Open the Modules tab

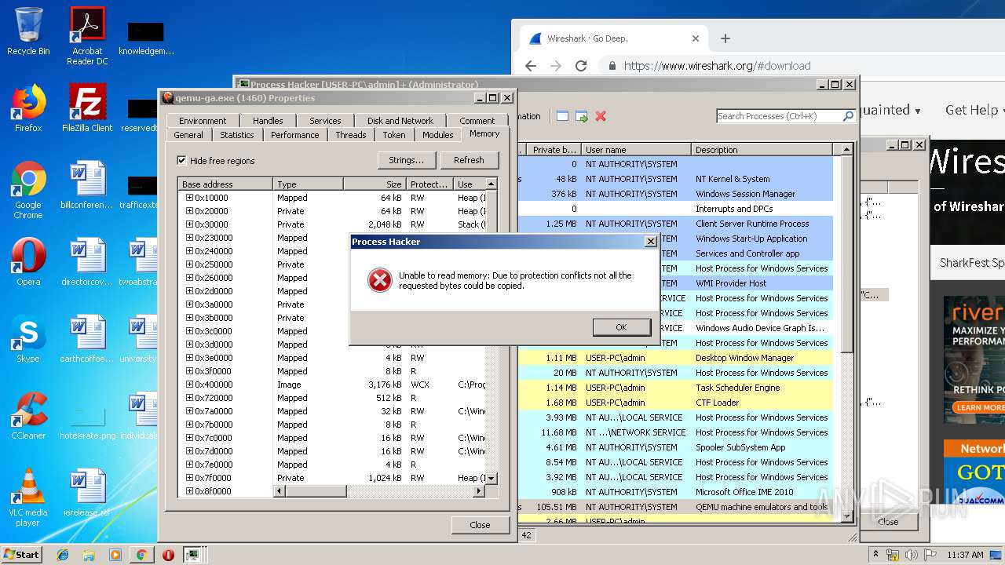[x=438, y=135]
